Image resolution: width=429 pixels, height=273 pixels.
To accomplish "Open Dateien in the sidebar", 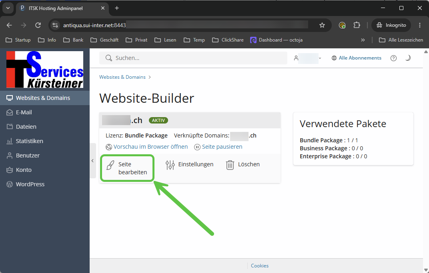I will [45, 127].
